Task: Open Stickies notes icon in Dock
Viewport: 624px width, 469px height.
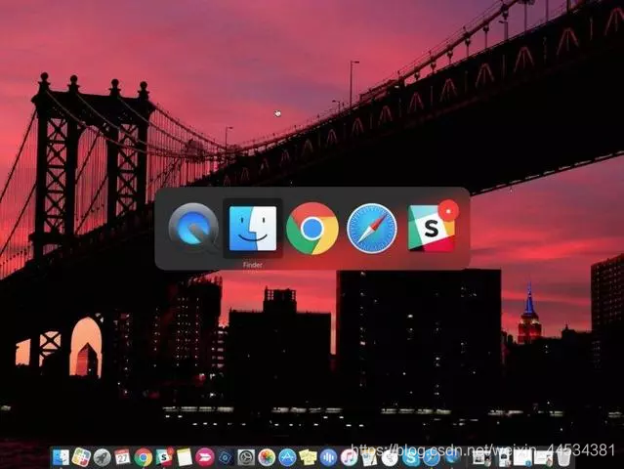Action: coord(308,457)
